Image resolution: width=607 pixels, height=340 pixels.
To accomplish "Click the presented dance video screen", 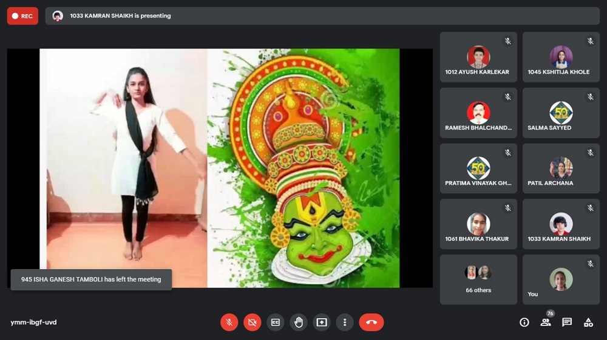I will point(219,168).
